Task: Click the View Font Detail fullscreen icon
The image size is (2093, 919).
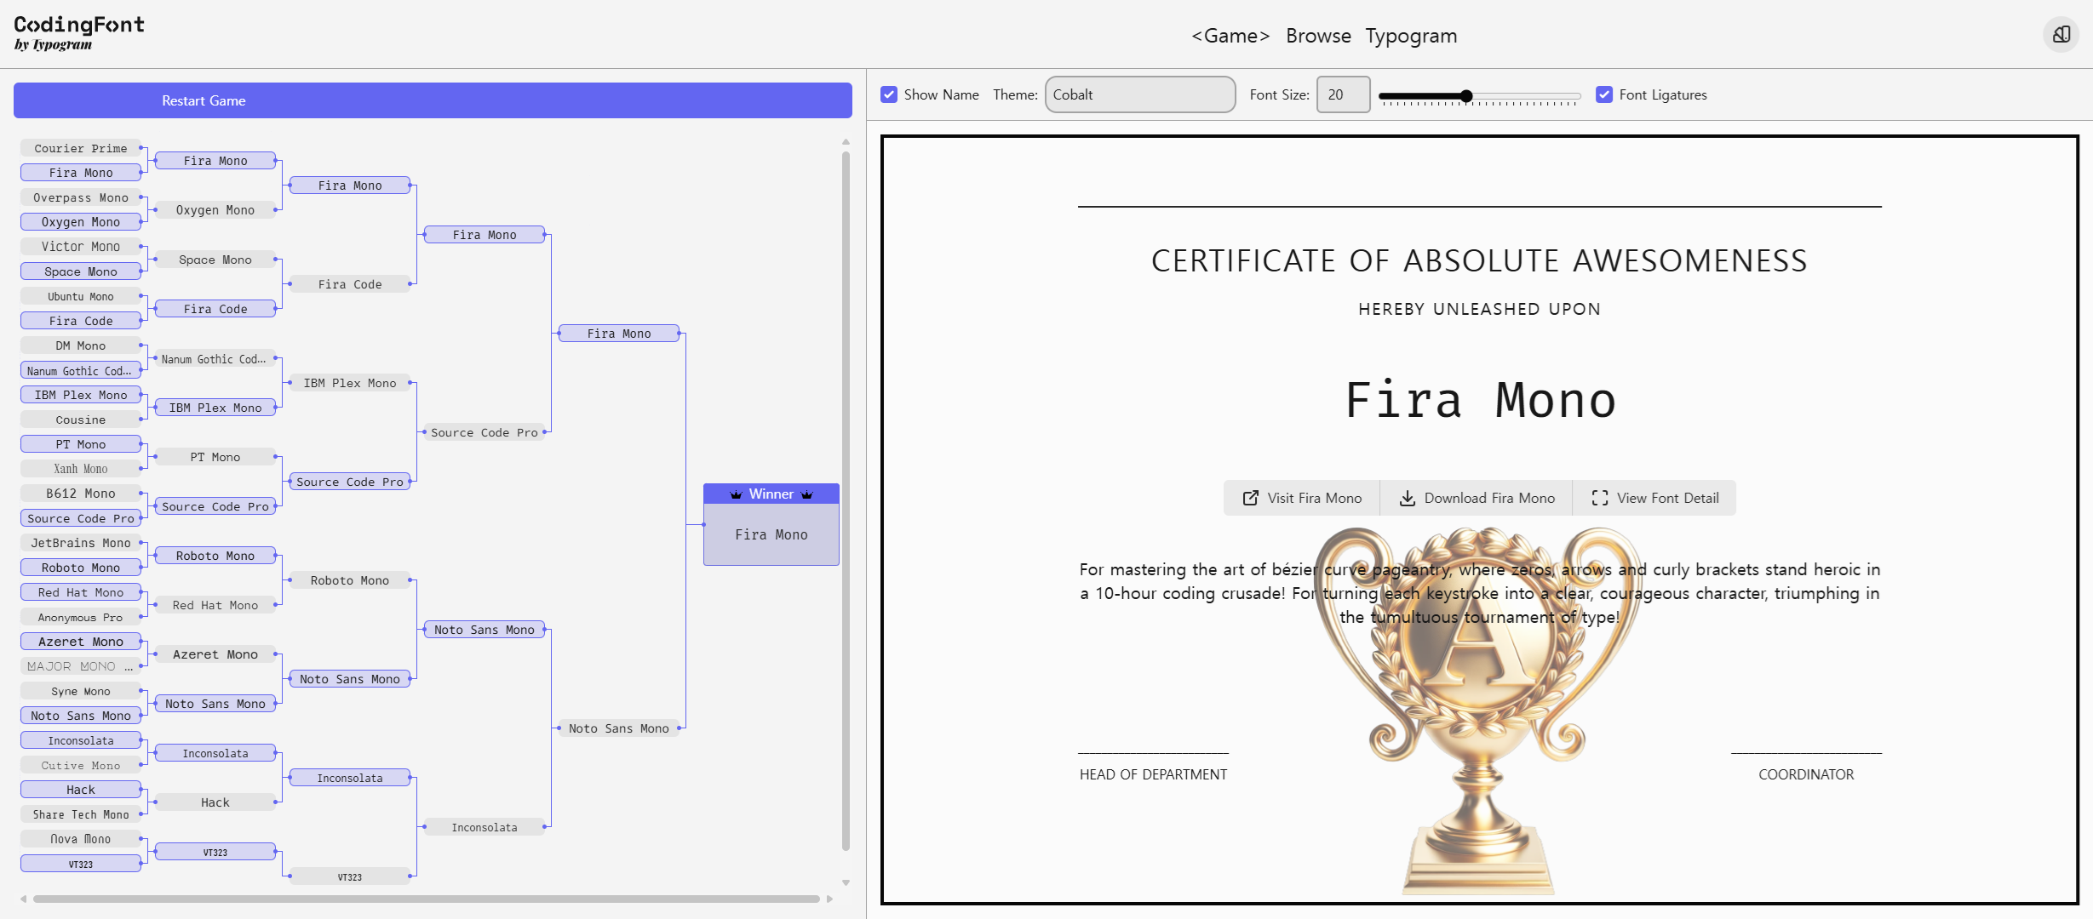Action: point(1600,498)
